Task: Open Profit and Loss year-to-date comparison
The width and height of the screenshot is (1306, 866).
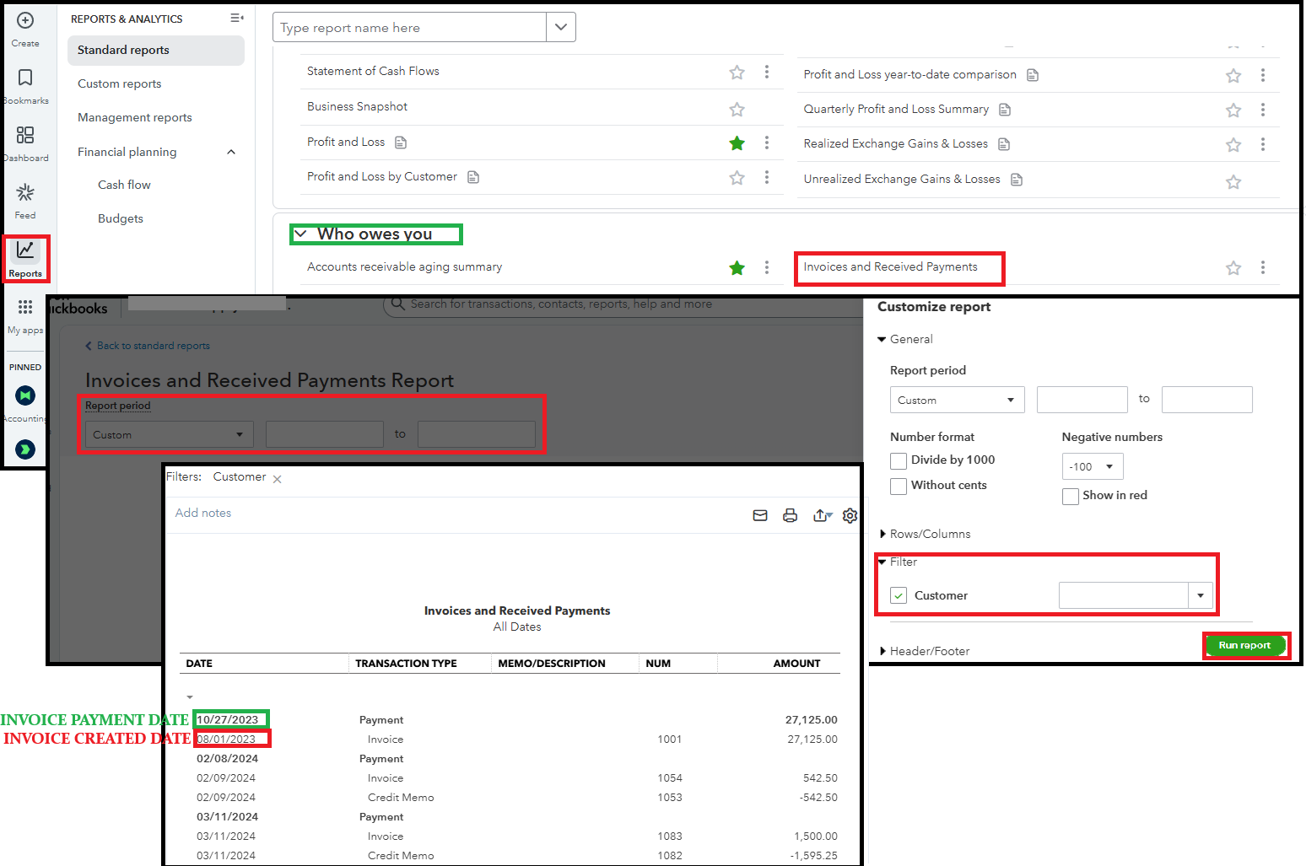Action: pyautogui.click(x=909, y=74)
